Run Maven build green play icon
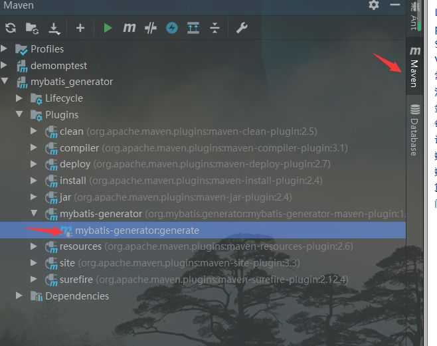Viewport: 437px width, 346px height. click(108, 28)
